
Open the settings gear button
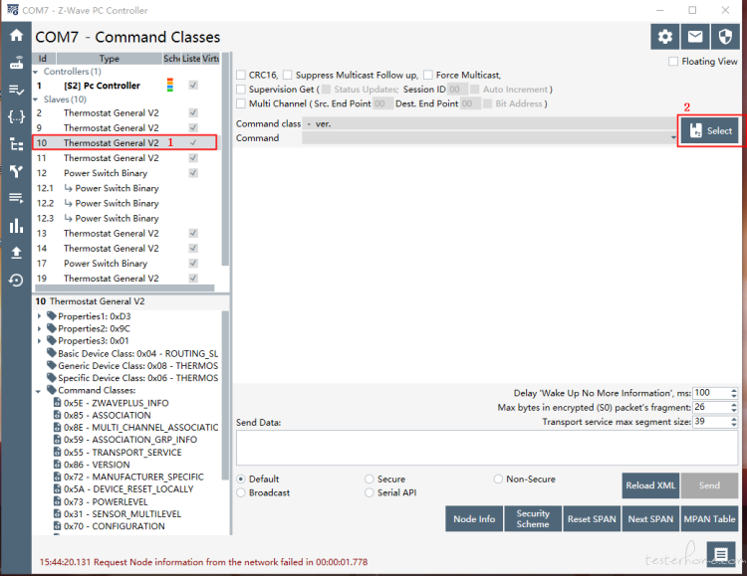(x=665, y=37)
